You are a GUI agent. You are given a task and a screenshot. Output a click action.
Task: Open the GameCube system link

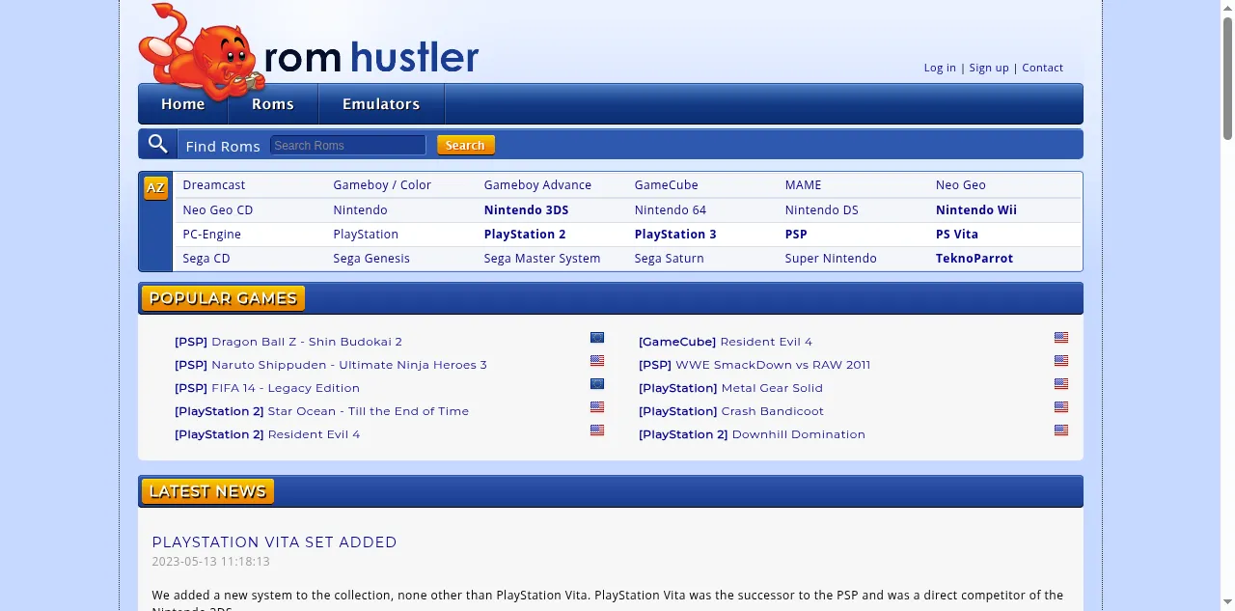[x=666, y=185]
